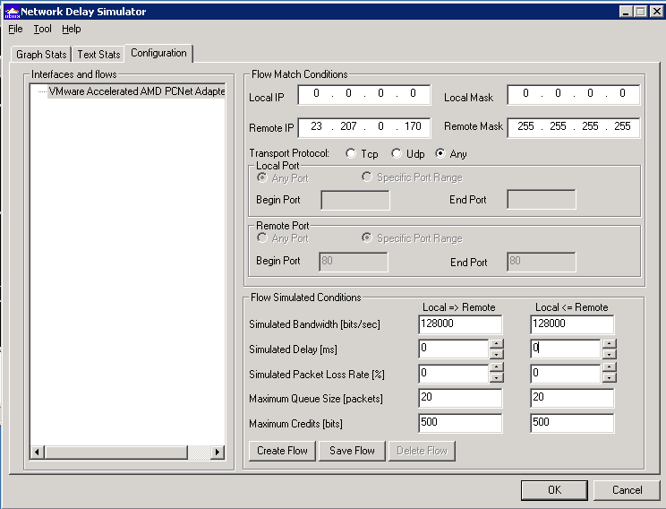The height and width of the screenshot is (509, 666).
Task: Decrease Local to Remote simulated delay spinner
Action: click(x=497, y=354)
